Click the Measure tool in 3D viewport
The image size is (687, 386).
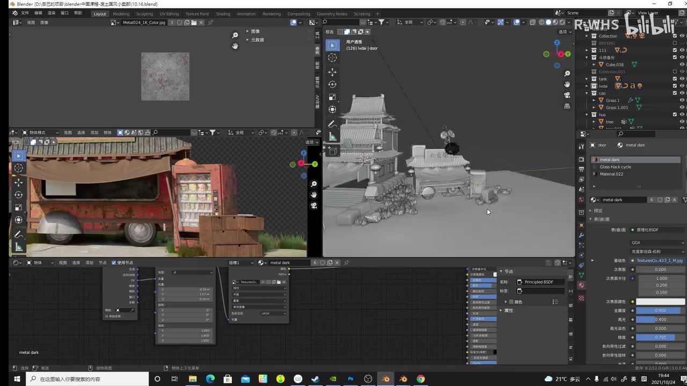[x=332, y=137]
